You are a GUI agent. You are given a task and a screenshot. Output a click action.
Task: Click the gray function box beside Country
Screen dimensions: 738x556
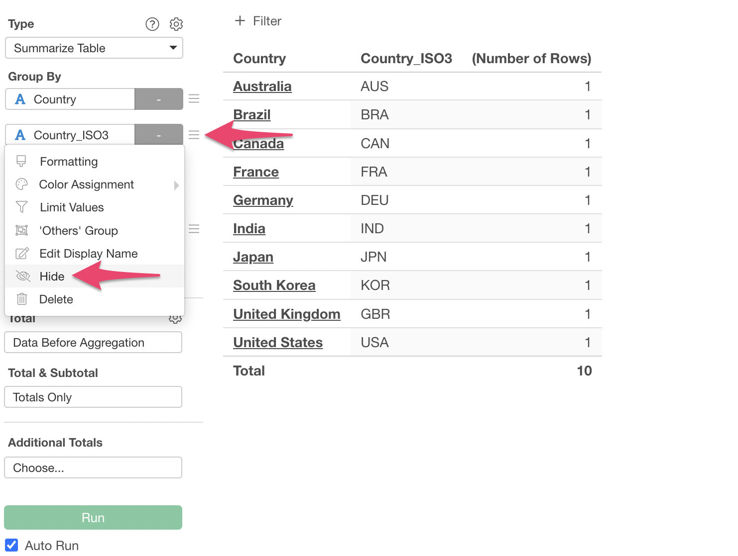point(159,99)
